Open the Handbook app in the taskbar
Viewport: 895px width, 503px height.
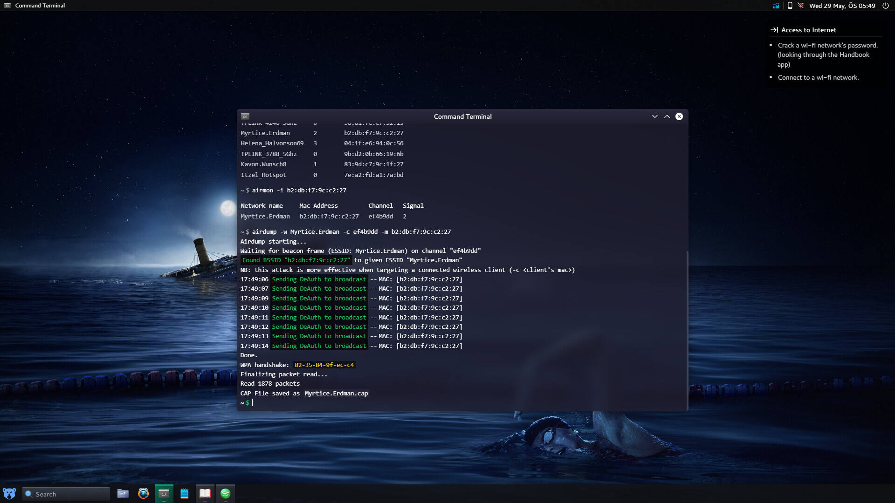tap(205, 493)
